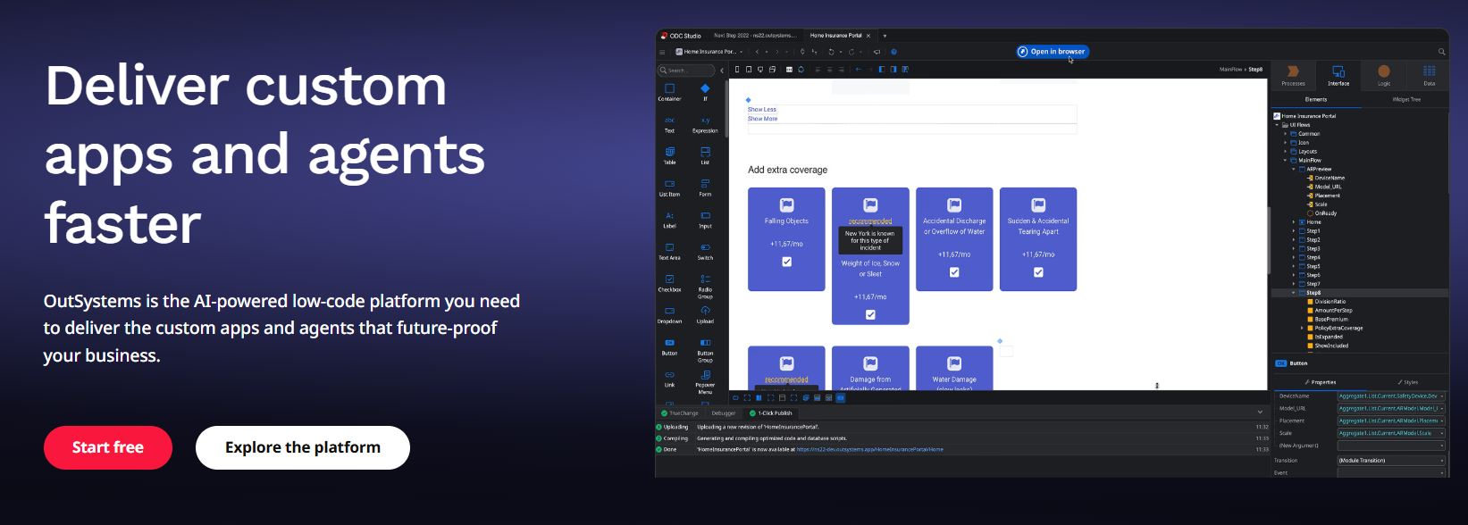Switch to the Widget Tree tab
Image resolution: width=1468 pixels, height=525 pixels.
pyautogui.click(x=1406, y=100)
